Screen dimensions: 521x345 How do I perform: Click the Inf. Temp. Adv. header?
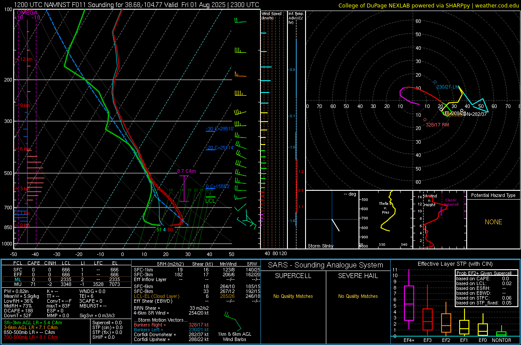[x=296, y=18]
